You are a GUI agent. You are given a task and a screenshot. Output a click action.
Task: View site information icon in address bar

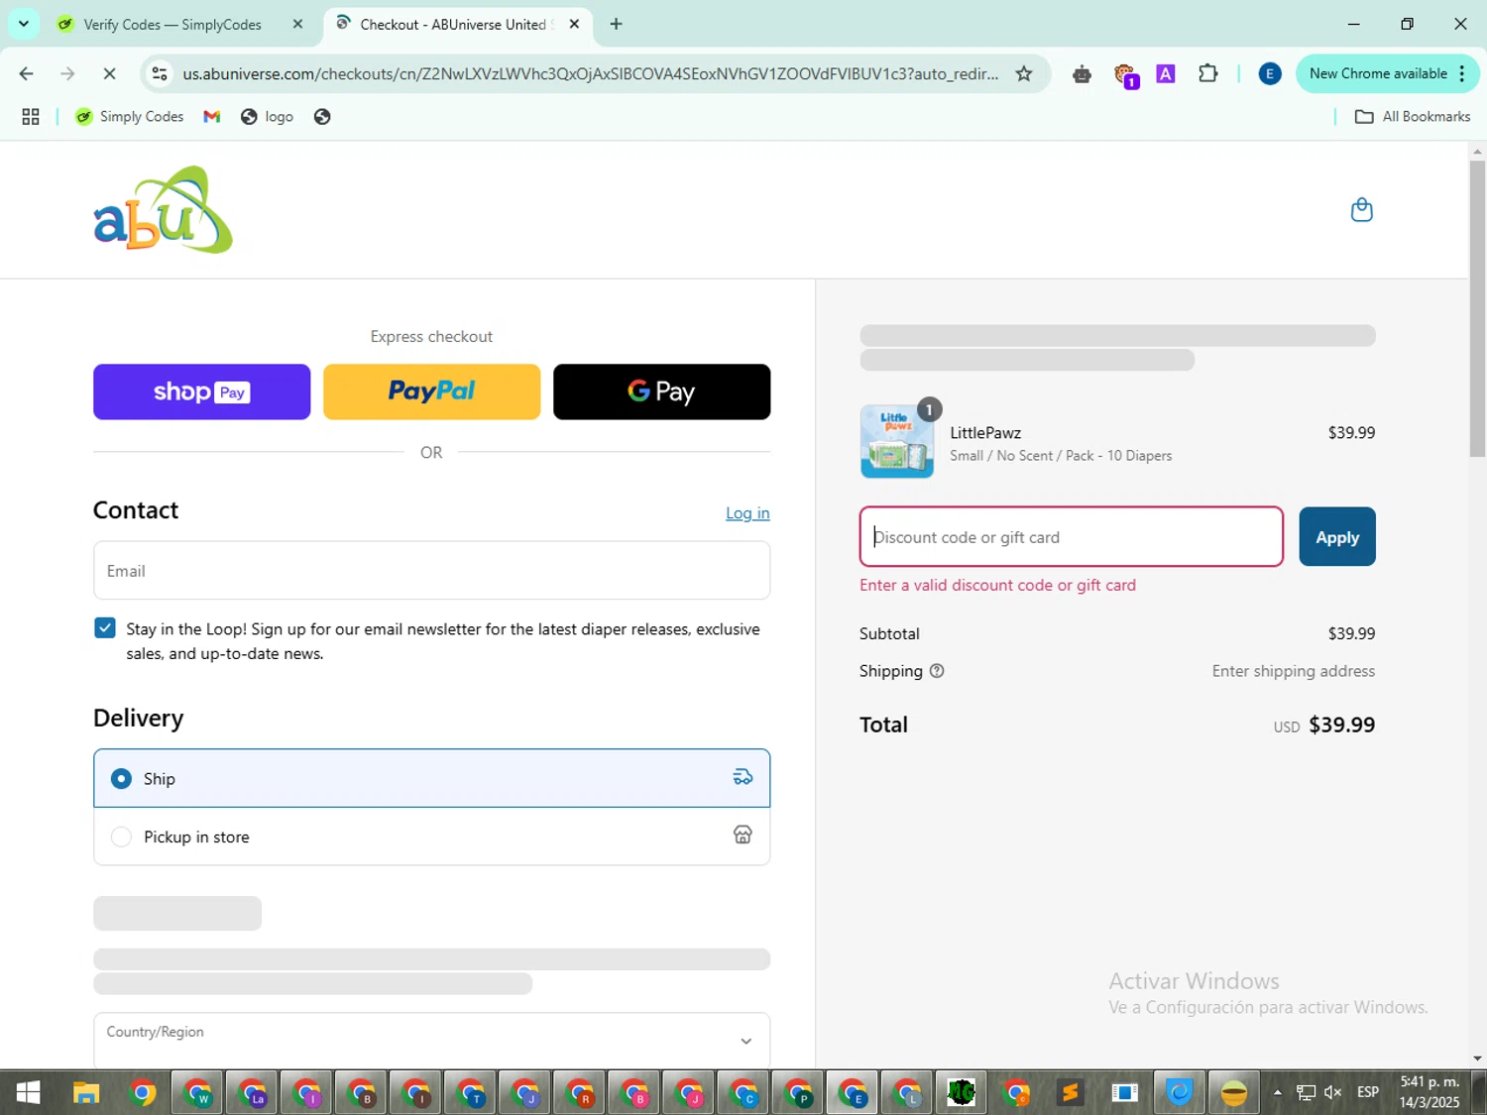point(160,73)
